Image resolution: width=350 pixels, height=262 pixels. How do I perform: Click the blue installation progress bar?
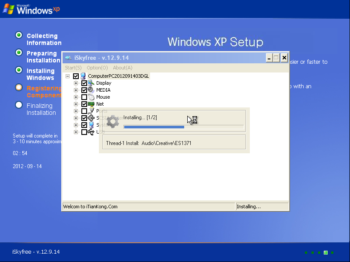click(x=184, y=127)
